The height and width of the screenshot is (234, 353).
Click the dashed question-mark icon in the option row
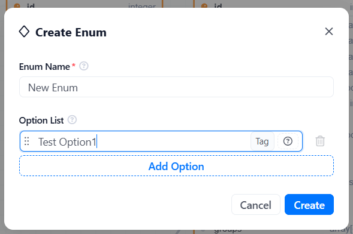point(288,141)
